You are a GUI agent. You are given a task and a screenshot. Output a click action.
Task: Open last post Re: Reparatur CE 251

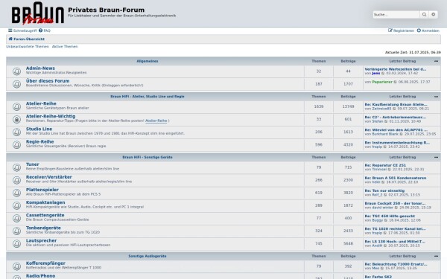(x=385, y=165)
